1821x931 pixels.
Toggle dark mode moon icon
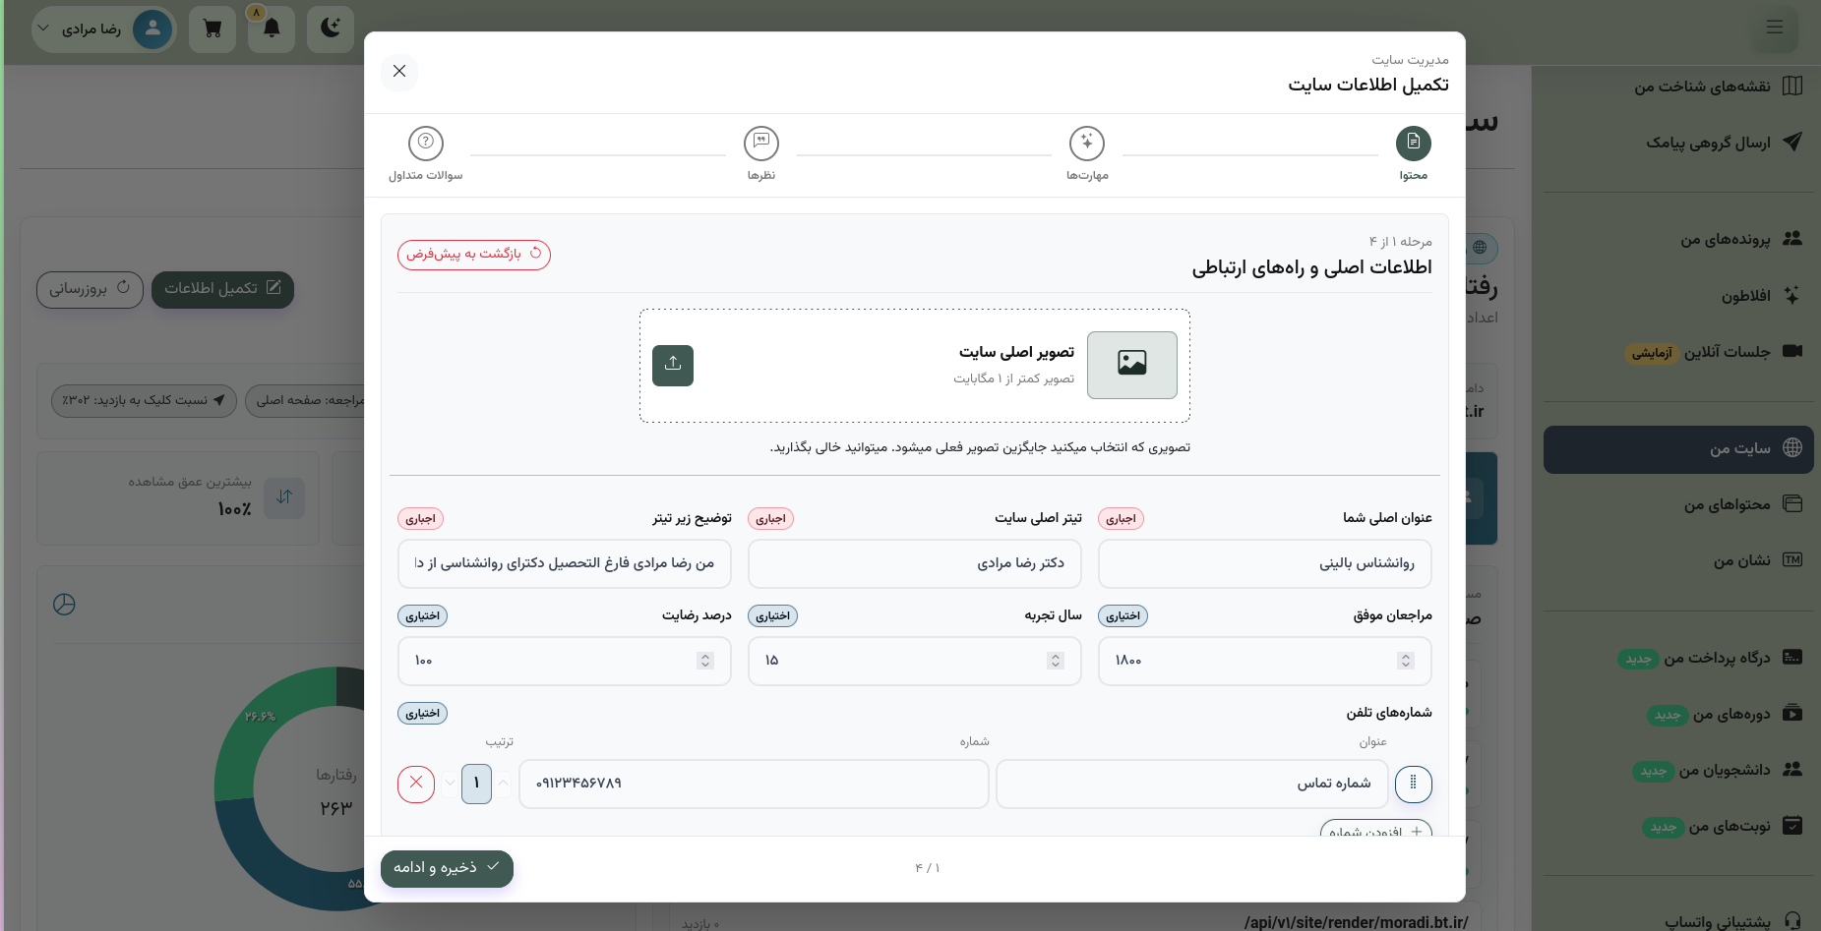[x=331, y=28]
